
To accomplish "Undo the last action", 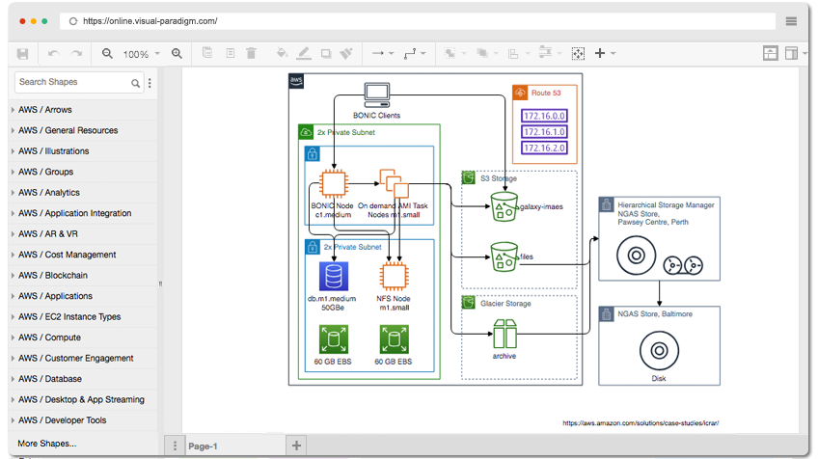I will point(53,54).
